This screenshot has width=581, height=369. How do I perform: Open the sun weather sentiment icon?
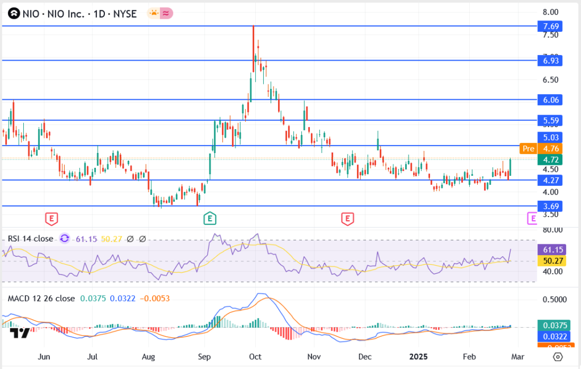coord(154,14)
